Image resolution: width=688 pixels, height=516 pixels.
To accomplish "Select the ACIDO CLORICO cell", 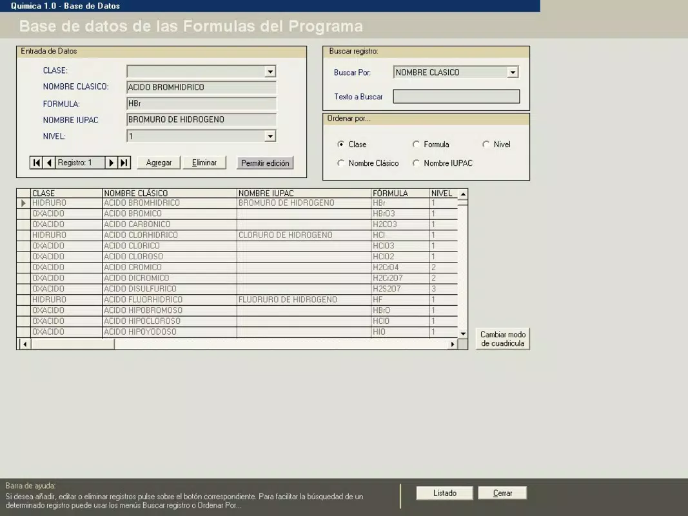I will (170, 246).
